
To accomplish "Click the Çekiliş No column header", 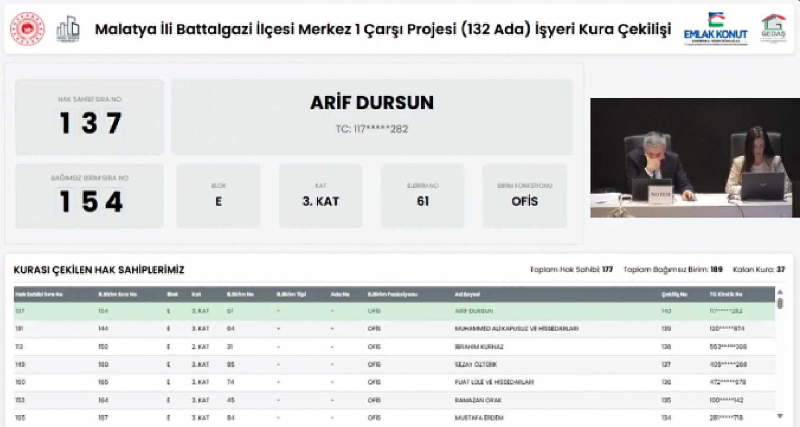I will pos(674,294).
